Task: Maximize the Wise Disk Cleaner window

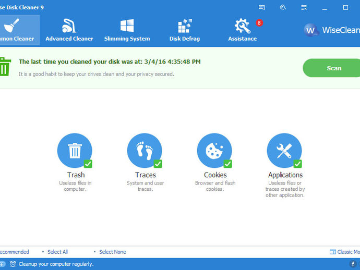Action: 345,8
